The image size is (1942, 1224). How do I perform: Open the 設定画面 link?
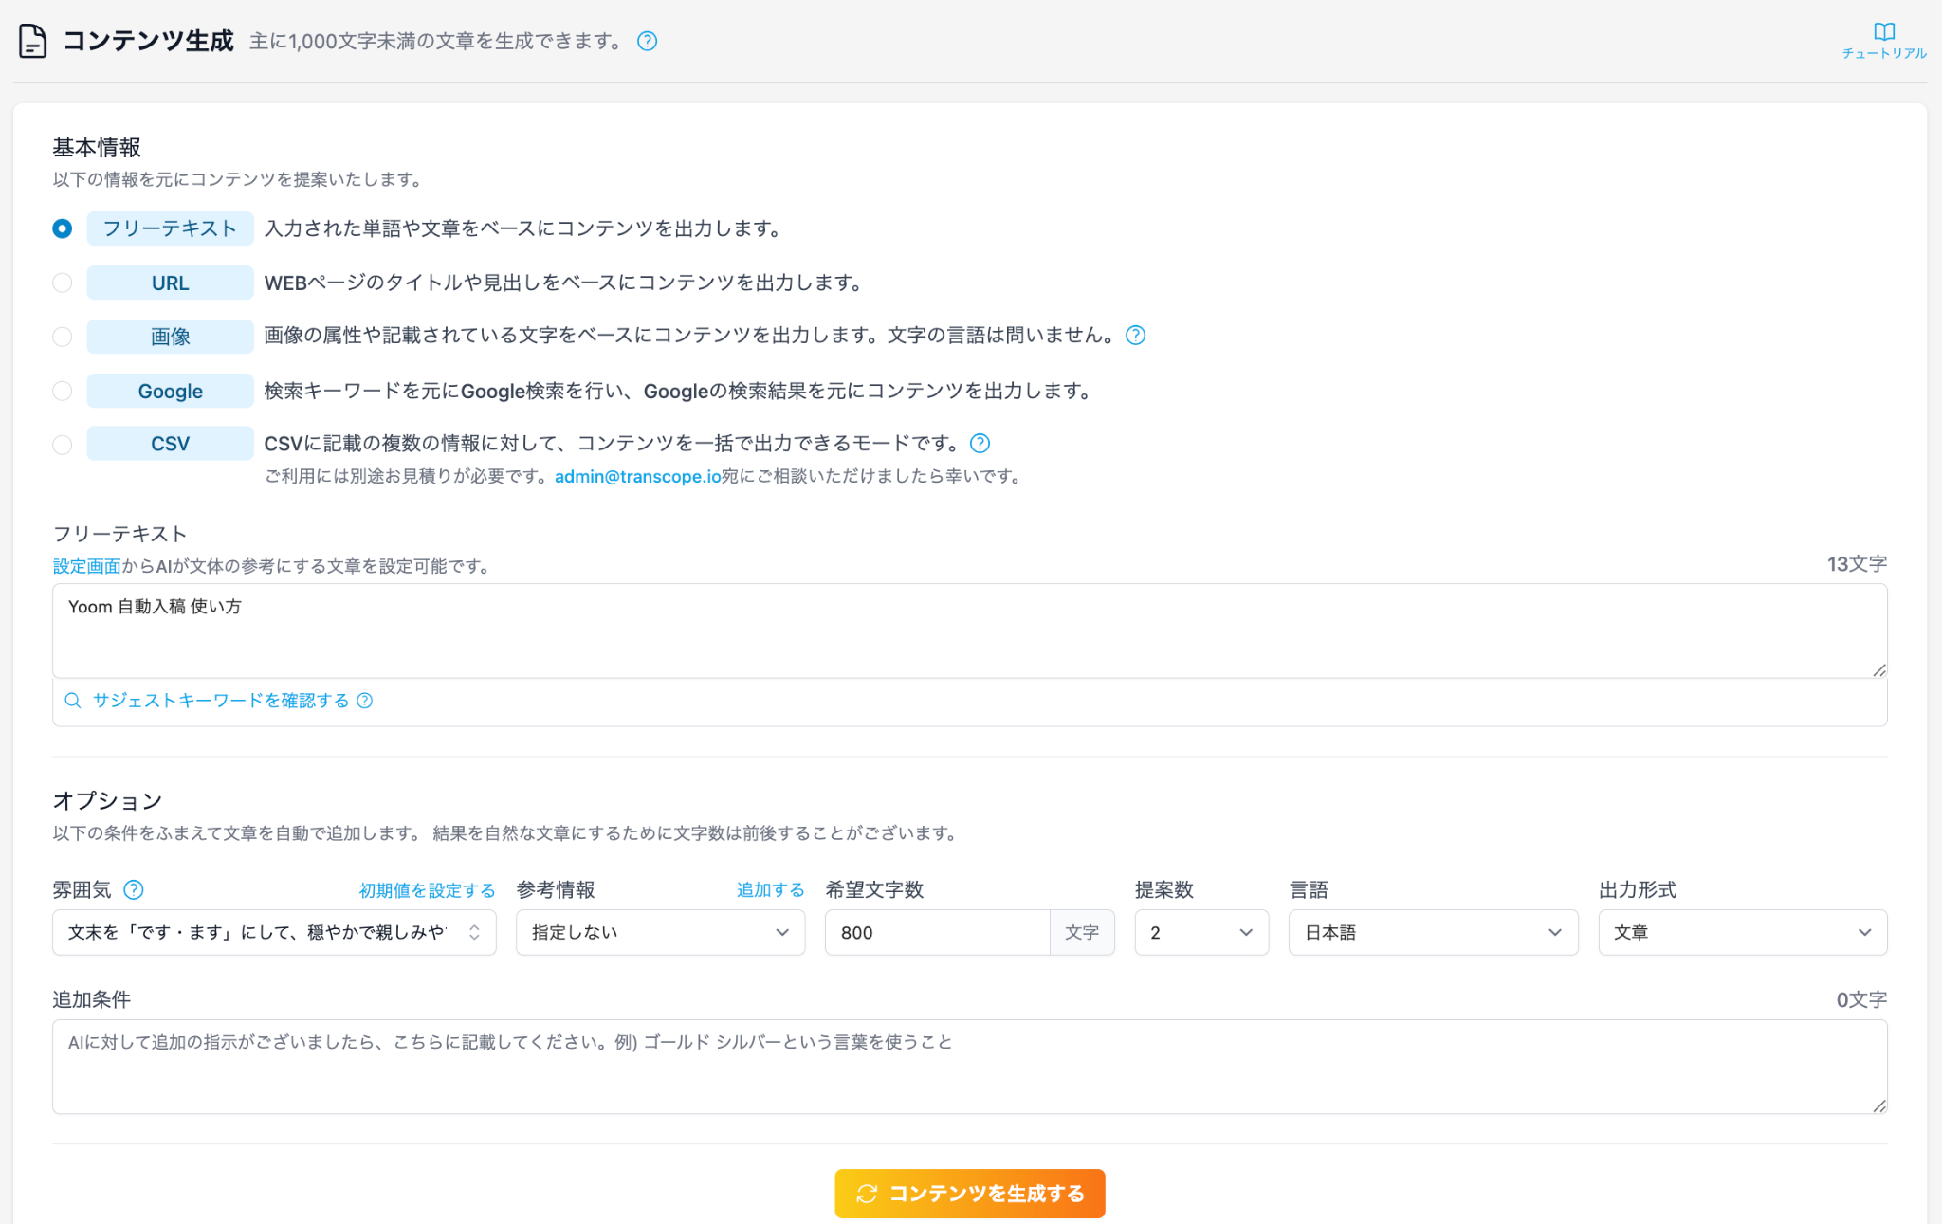[87, 566]
